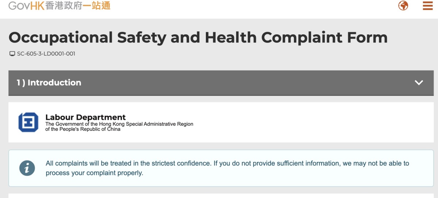Click the '1 )' number in section bar
The image size is (438, 198).
(20, 83)
